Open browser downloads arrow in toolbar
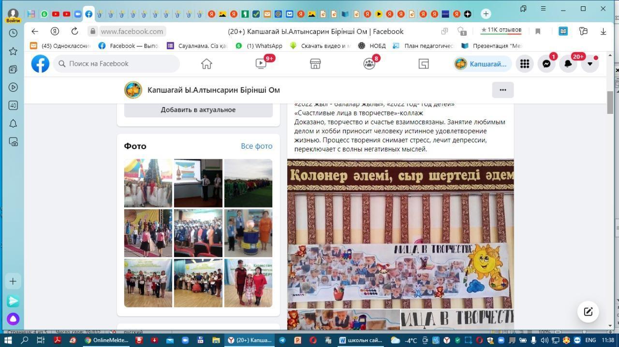 (x=603, y=31)
